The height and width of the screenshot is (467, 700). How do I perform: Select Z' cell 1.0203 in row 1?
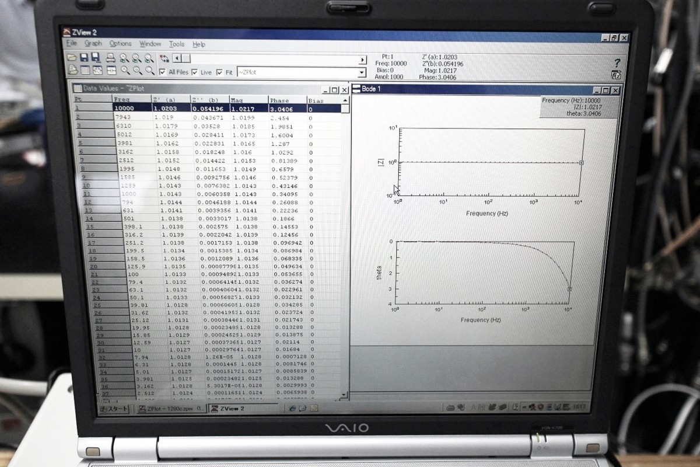pyautogui.click(x=171, y=109)
